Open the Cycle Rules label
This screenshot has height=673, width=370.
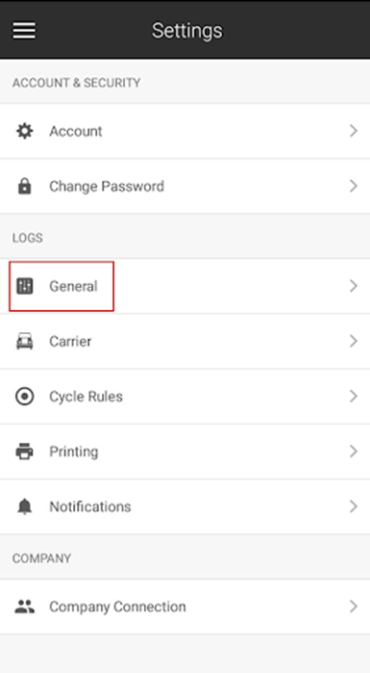86,396
